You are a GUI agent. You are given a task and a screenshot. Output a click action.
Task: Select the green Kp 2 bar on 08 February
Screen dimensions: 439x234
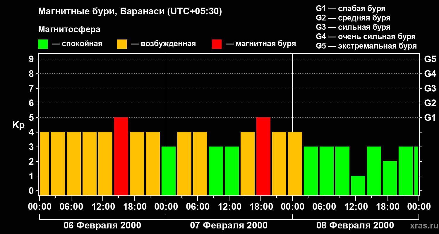click(390, 178)
